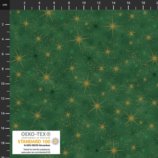Click the bright green star below top ruler mark 6
158x158 pixels.
62,18
